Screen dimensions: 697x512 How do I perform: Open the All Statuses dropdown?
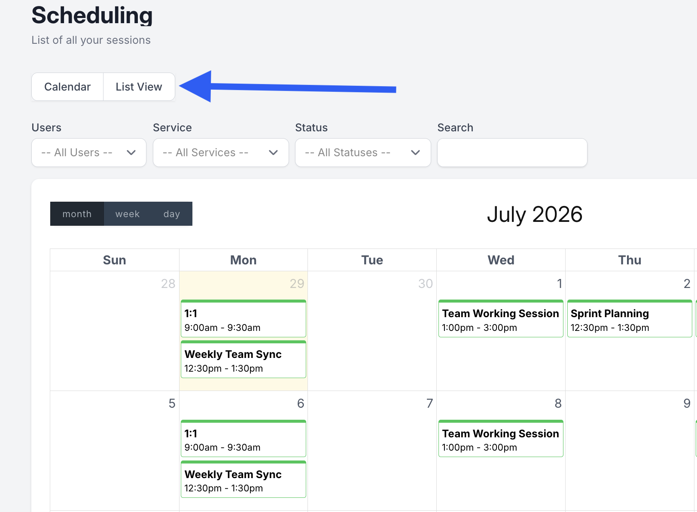363,152
